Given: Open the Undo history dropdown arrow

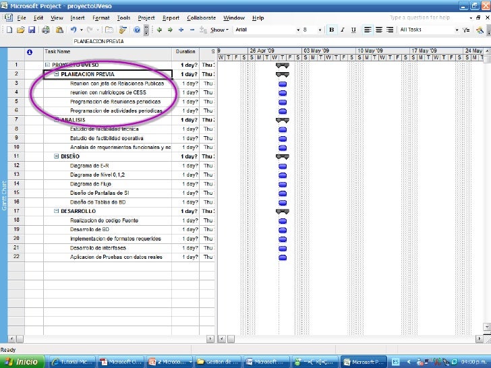Looking at the screenshot, I should [82, 30].
